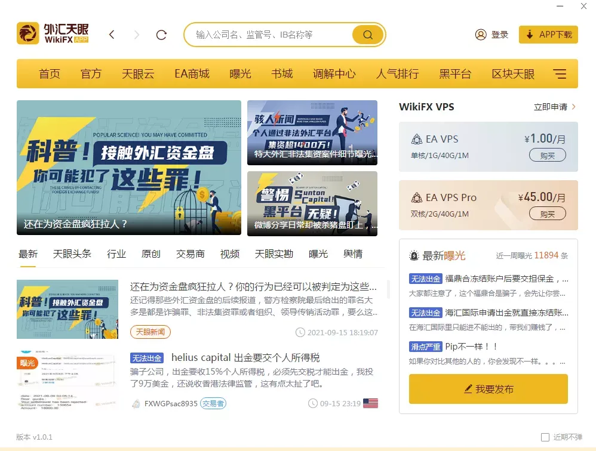596x451 pixels.
Task: Select the 最新 news tab
Action: pyautogui.click(x=28, y=254)
